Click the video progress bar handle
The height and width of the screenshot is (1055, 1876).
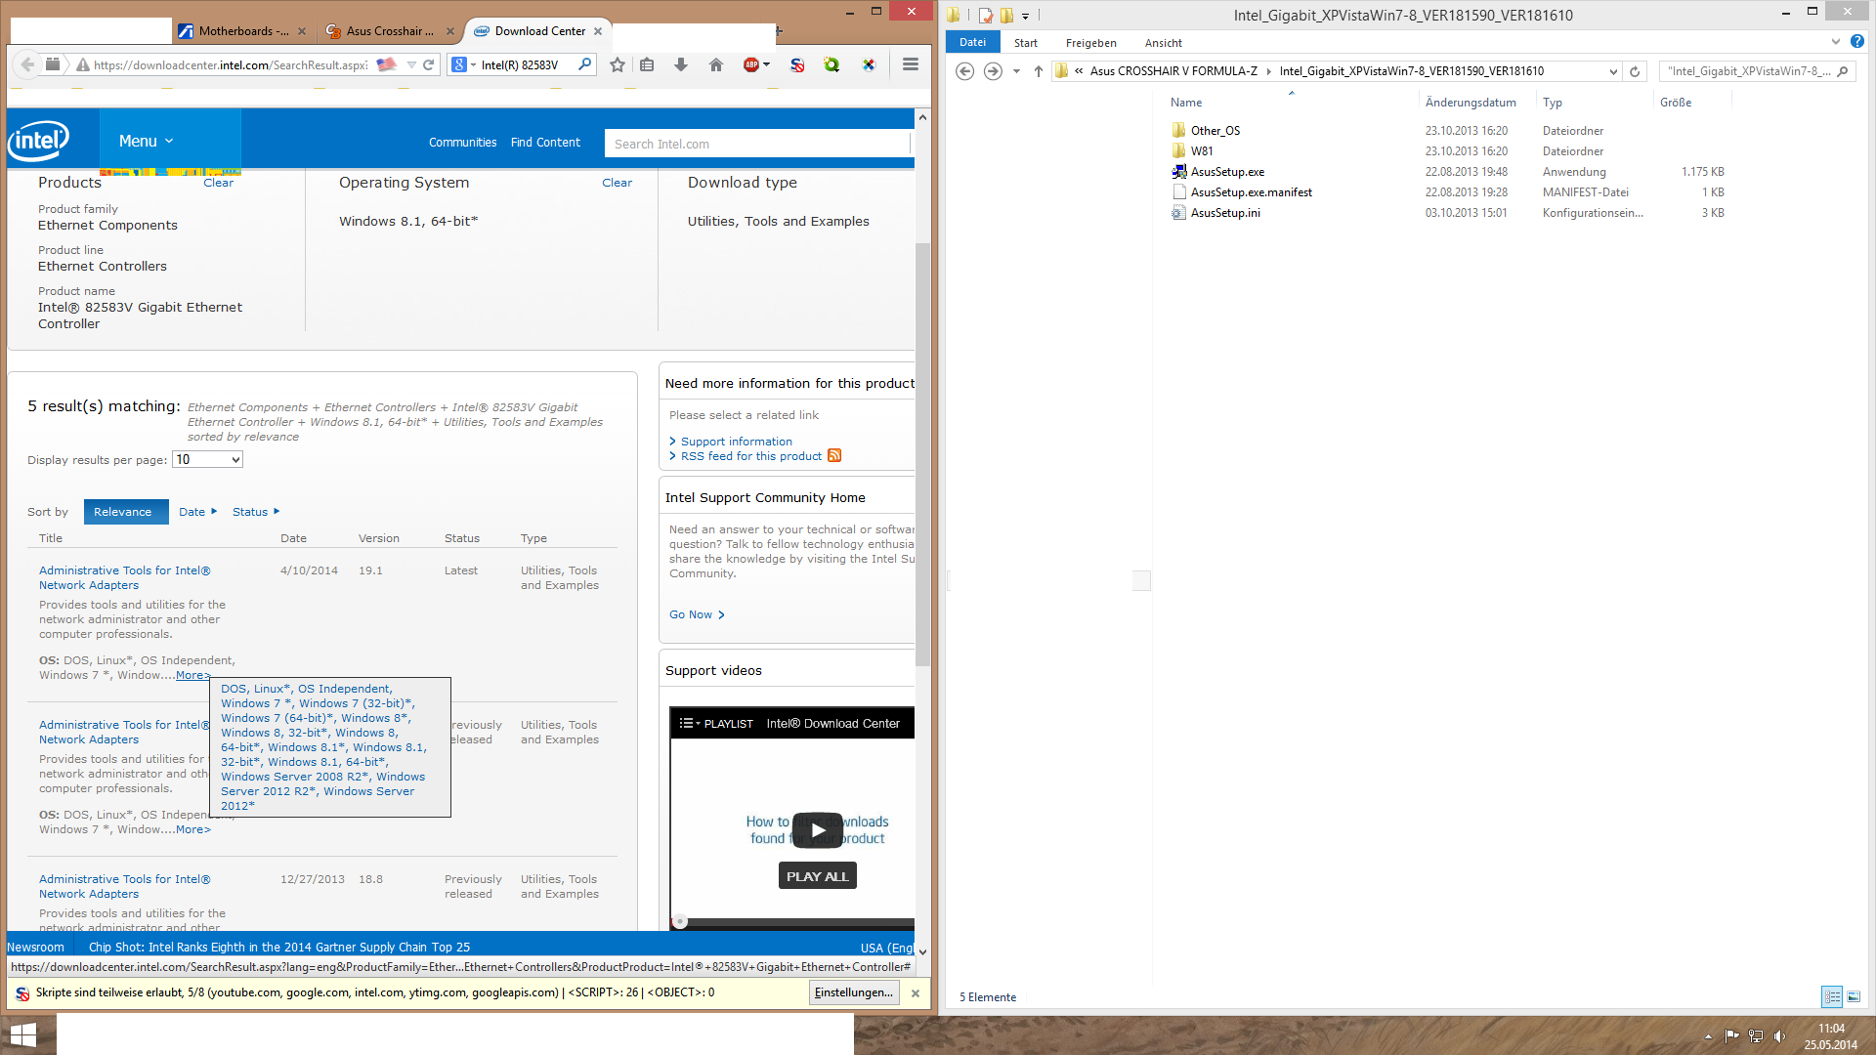(x=680, y=921)
